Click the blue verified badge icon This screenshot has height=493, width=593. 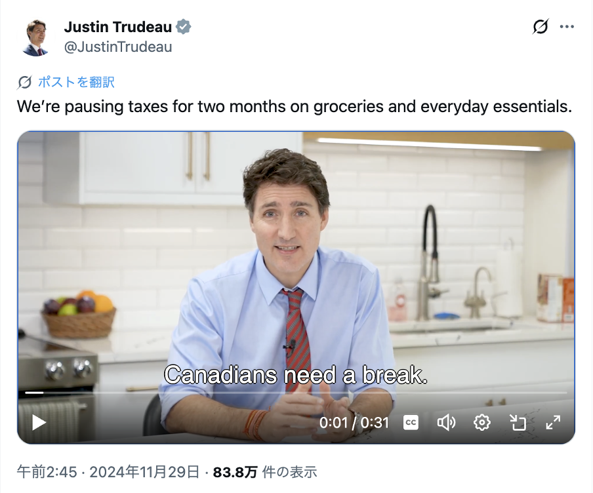pos(184,27)
